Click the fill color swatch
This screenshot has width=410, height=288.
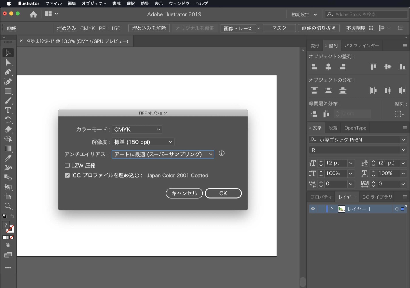[5, 225]
